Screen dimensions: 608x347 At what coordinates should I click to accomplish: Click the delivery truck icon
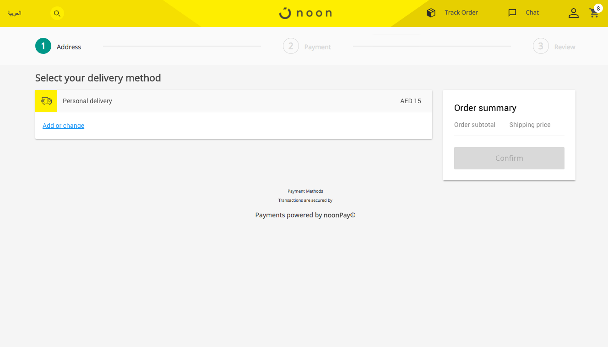pos(46,101)
